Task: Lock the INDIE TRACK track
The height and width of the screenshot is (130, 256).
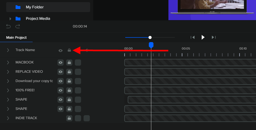Action: pos(69,118)
